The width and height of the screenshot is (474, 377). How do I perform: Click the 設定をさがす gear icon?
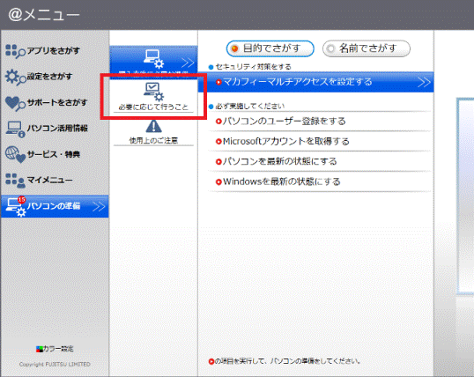(x=15, y=78)
